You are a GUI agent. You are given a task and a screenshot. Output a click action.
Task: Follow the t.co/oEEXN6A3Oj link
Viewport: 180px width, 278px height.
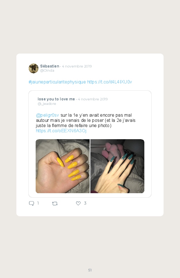point(61,131)
